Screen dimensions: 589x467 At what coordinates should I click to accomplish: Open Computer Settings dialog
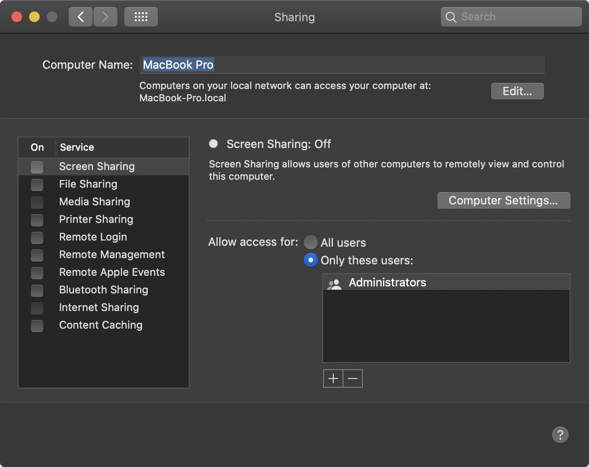pyautogui.click(x=503, y=200)
